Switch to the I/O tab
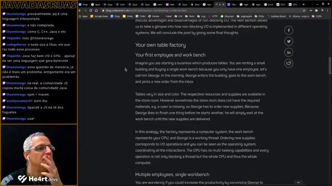The height and width of the screenshot is (186, 332). (x=281, y=5)
